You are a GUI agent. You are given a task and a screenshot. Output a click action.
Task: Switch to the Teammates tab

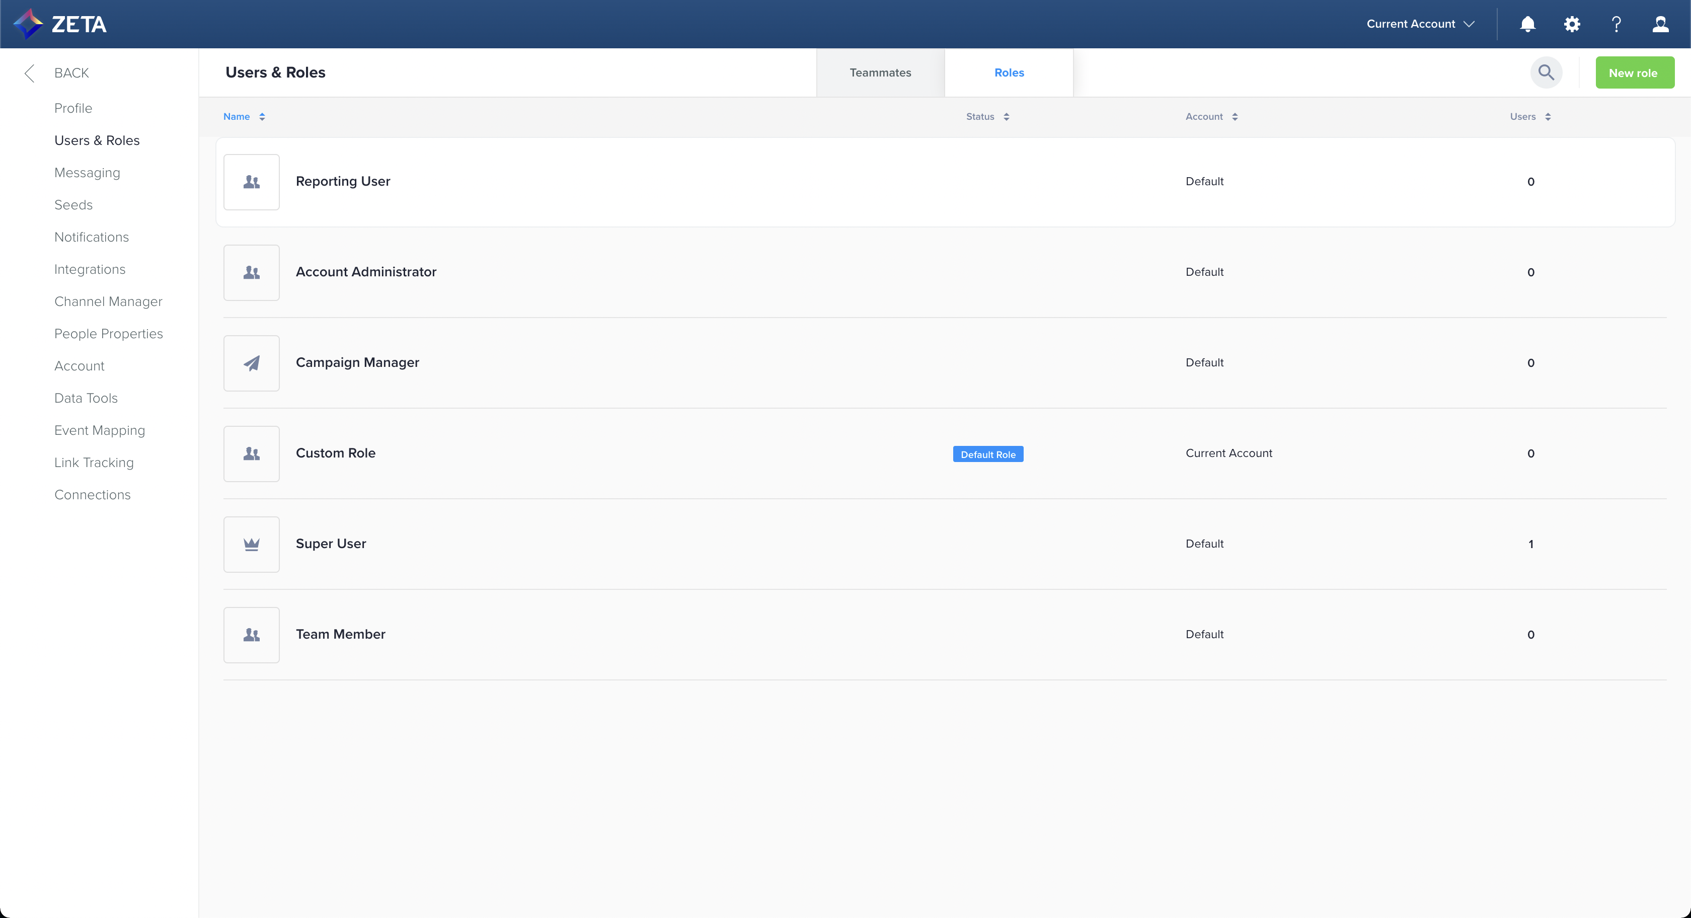(880, 73)
